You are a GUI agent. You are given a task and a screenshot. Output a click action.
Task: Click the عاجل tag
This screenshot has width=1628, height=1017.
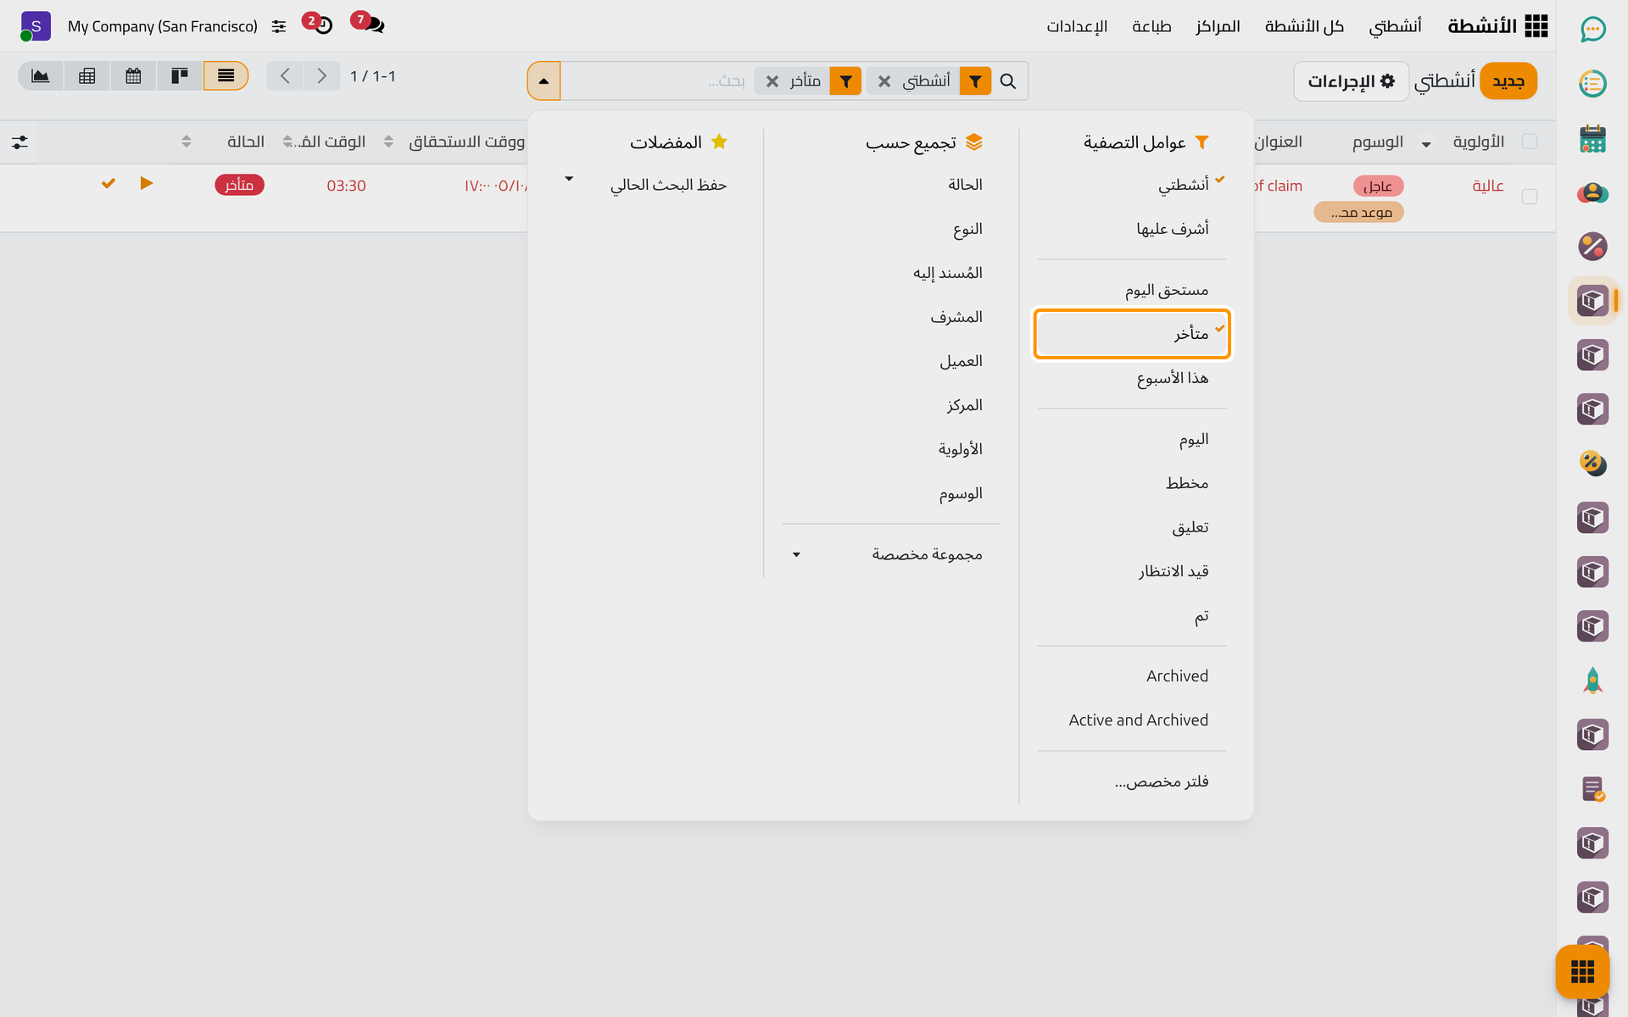(1378, 186)
